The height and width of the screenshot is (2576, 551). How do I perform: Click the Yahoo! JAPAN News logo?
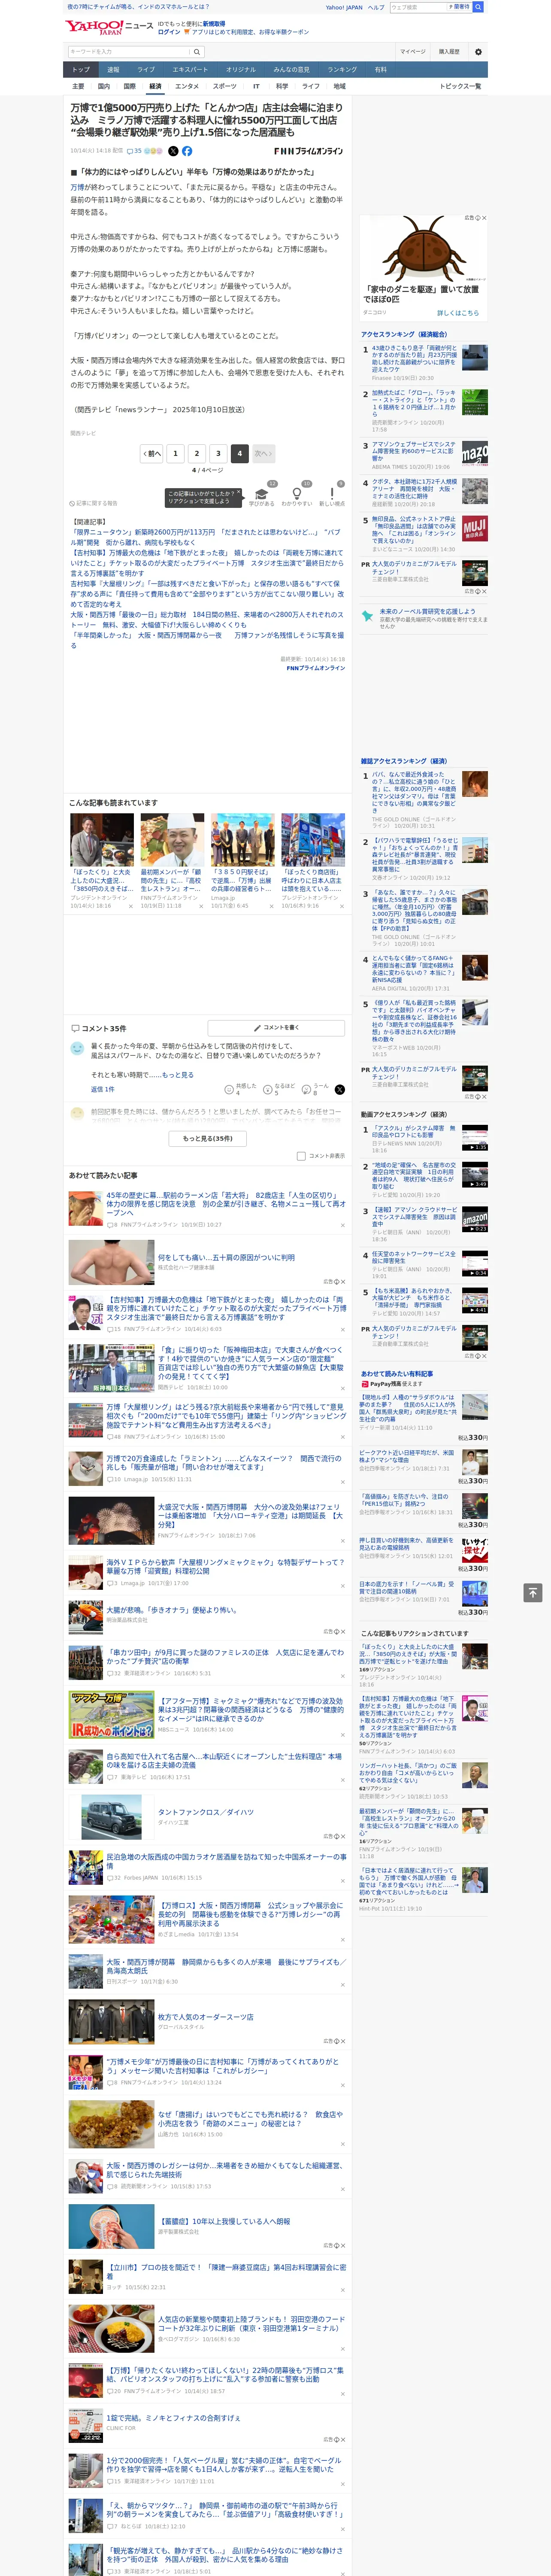tap(109, 27)
